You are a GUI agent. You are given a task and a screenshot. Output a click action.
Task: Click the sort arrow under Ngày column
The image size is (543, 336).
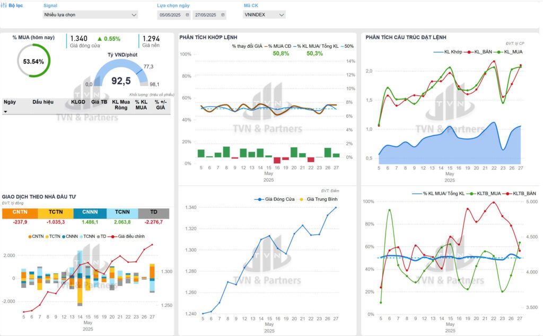(6, 112)
